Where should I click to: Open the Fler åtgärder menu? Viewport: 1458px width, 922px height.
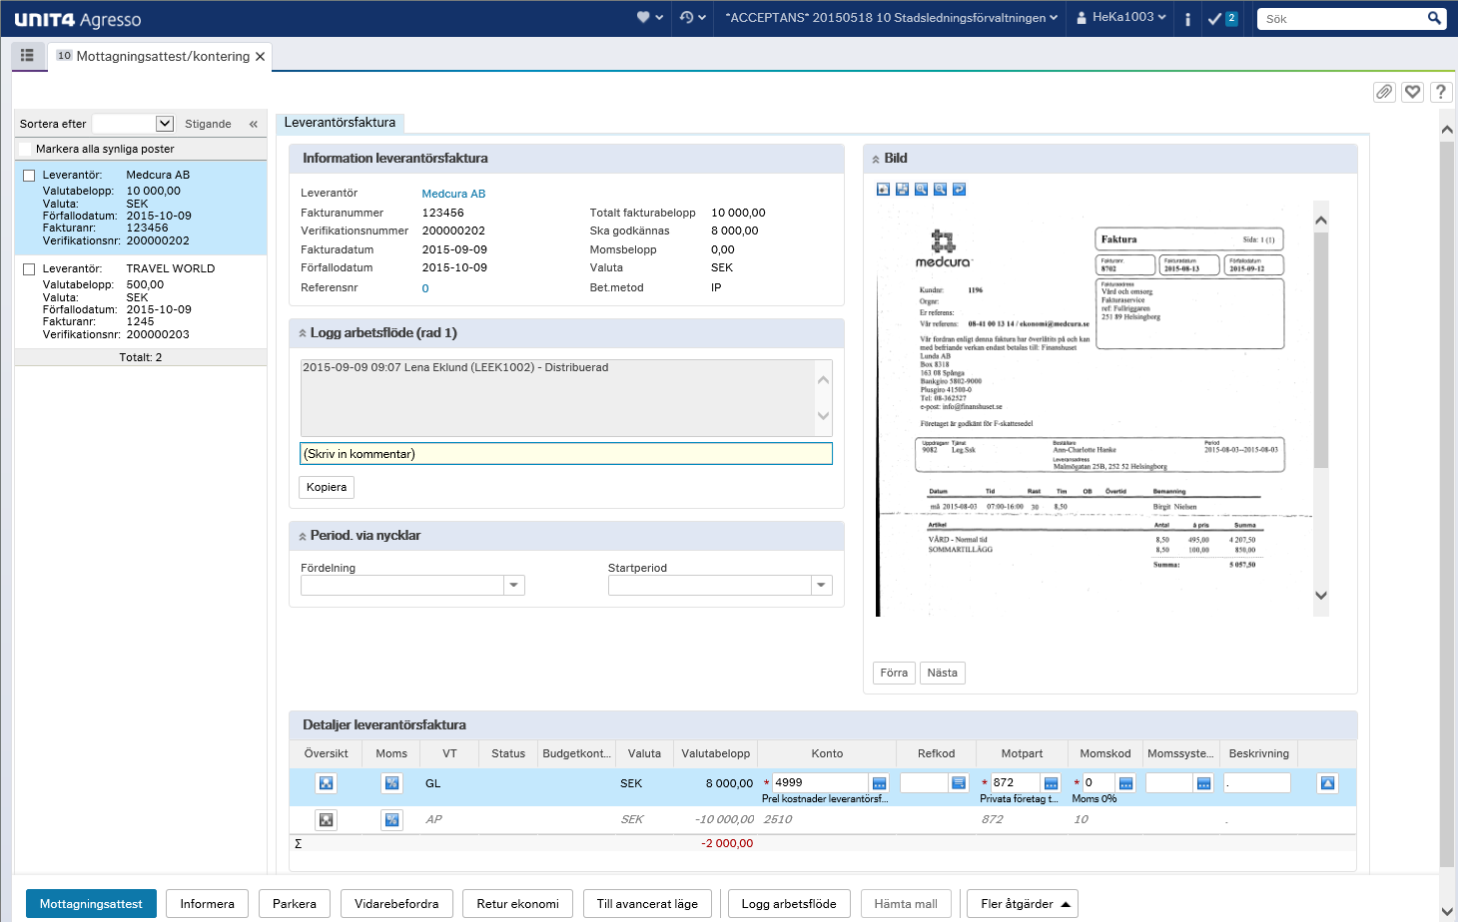click(x=1022, y=904)
